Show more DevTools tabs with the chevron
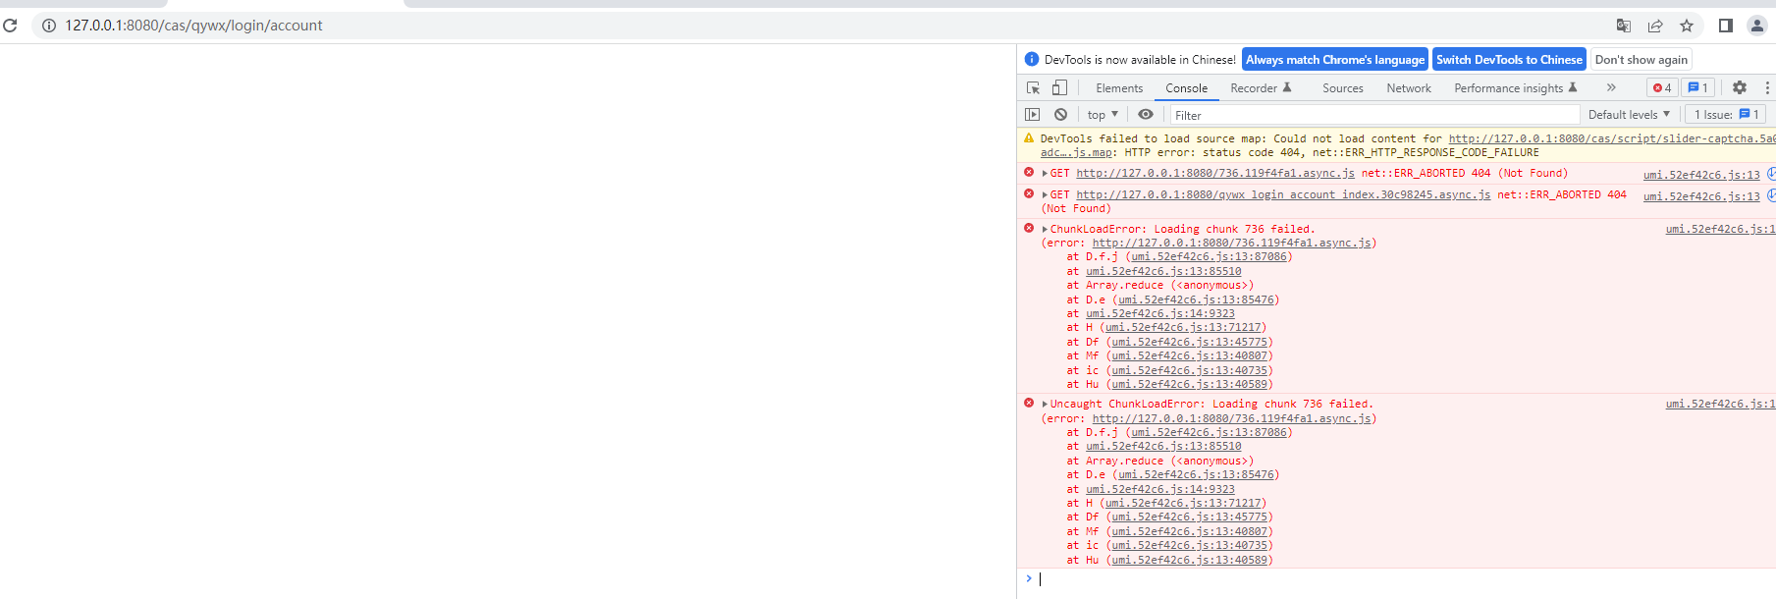Viewport: 1776px width, 599px height. pyautogui.click(x=1611, y=87)
